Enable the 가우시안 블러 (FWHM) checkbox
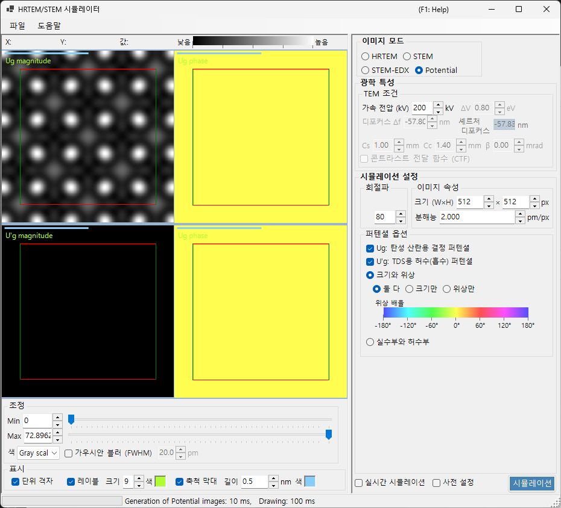This screenshot has width=561, height=508. click(x=68, y=453)
